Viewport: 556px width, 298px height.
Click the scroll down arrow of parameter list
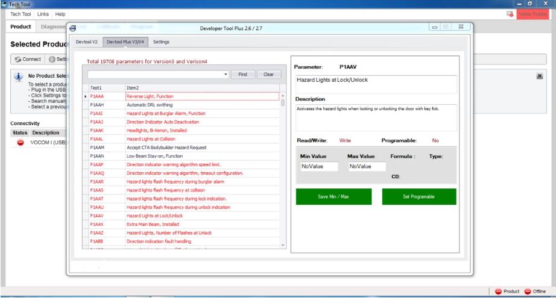click(283, 245)
